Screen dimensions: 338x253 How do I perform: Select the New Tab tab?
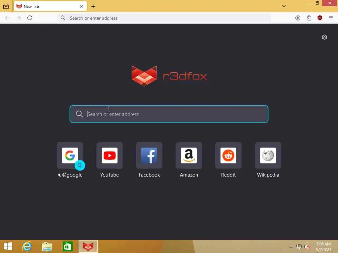point(50,7)
